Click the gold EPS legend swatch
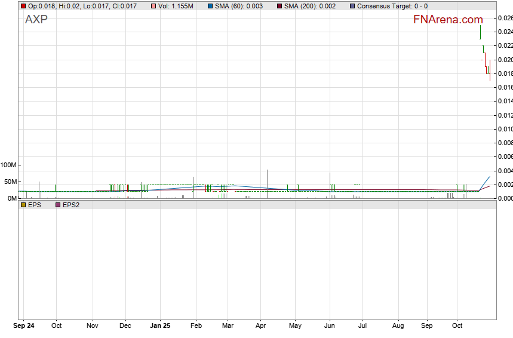513x338 pixels. point(23,205)
